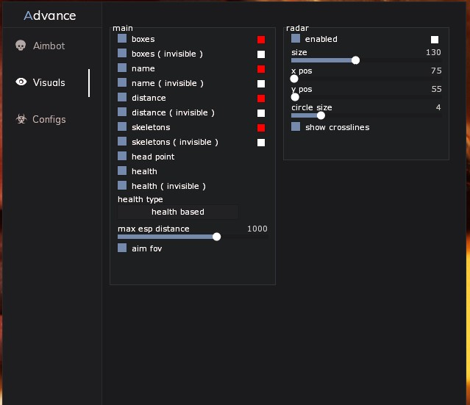
Task: Open the Aimbot tab
Action: tap(49, 46)
